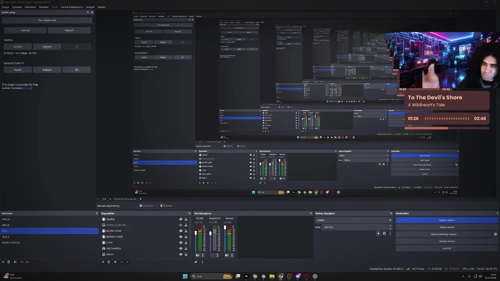Open MASAÜSTÜ channel options menu
500x281 pixels.
tap(217, 255)
